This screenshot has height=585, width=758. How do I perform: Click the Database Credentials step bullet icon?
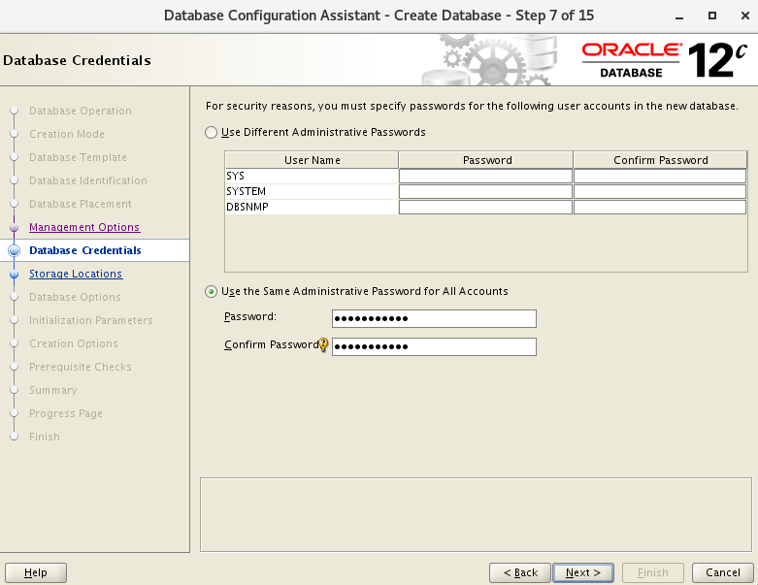14,250
